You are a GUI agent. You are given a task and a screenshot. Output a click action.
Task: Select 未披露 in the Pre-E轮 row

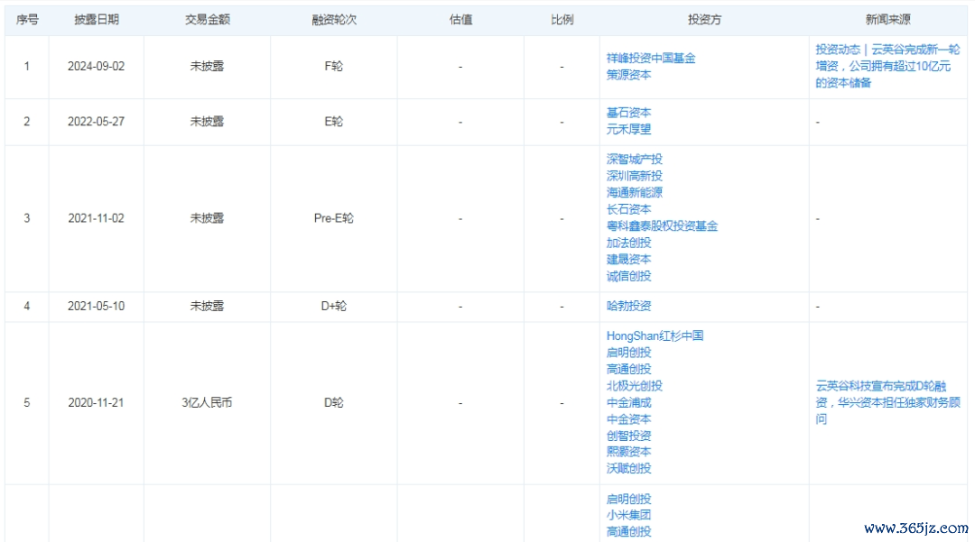click(207, 218)
